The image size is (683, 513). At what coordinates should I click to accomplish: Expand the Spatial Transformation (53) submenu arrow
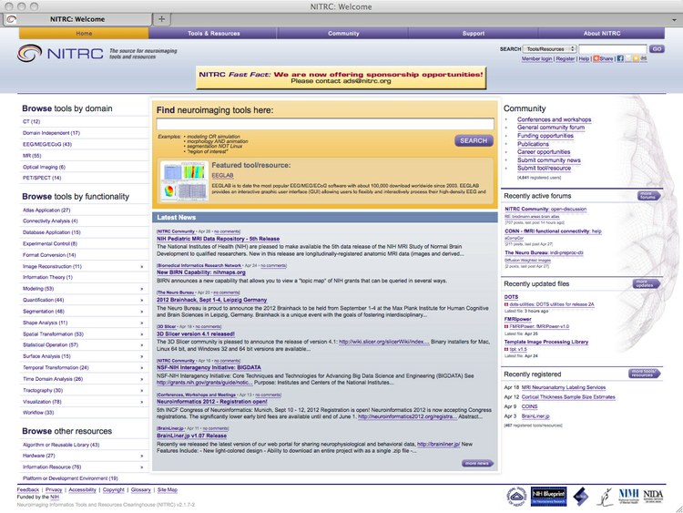[141, 333]
